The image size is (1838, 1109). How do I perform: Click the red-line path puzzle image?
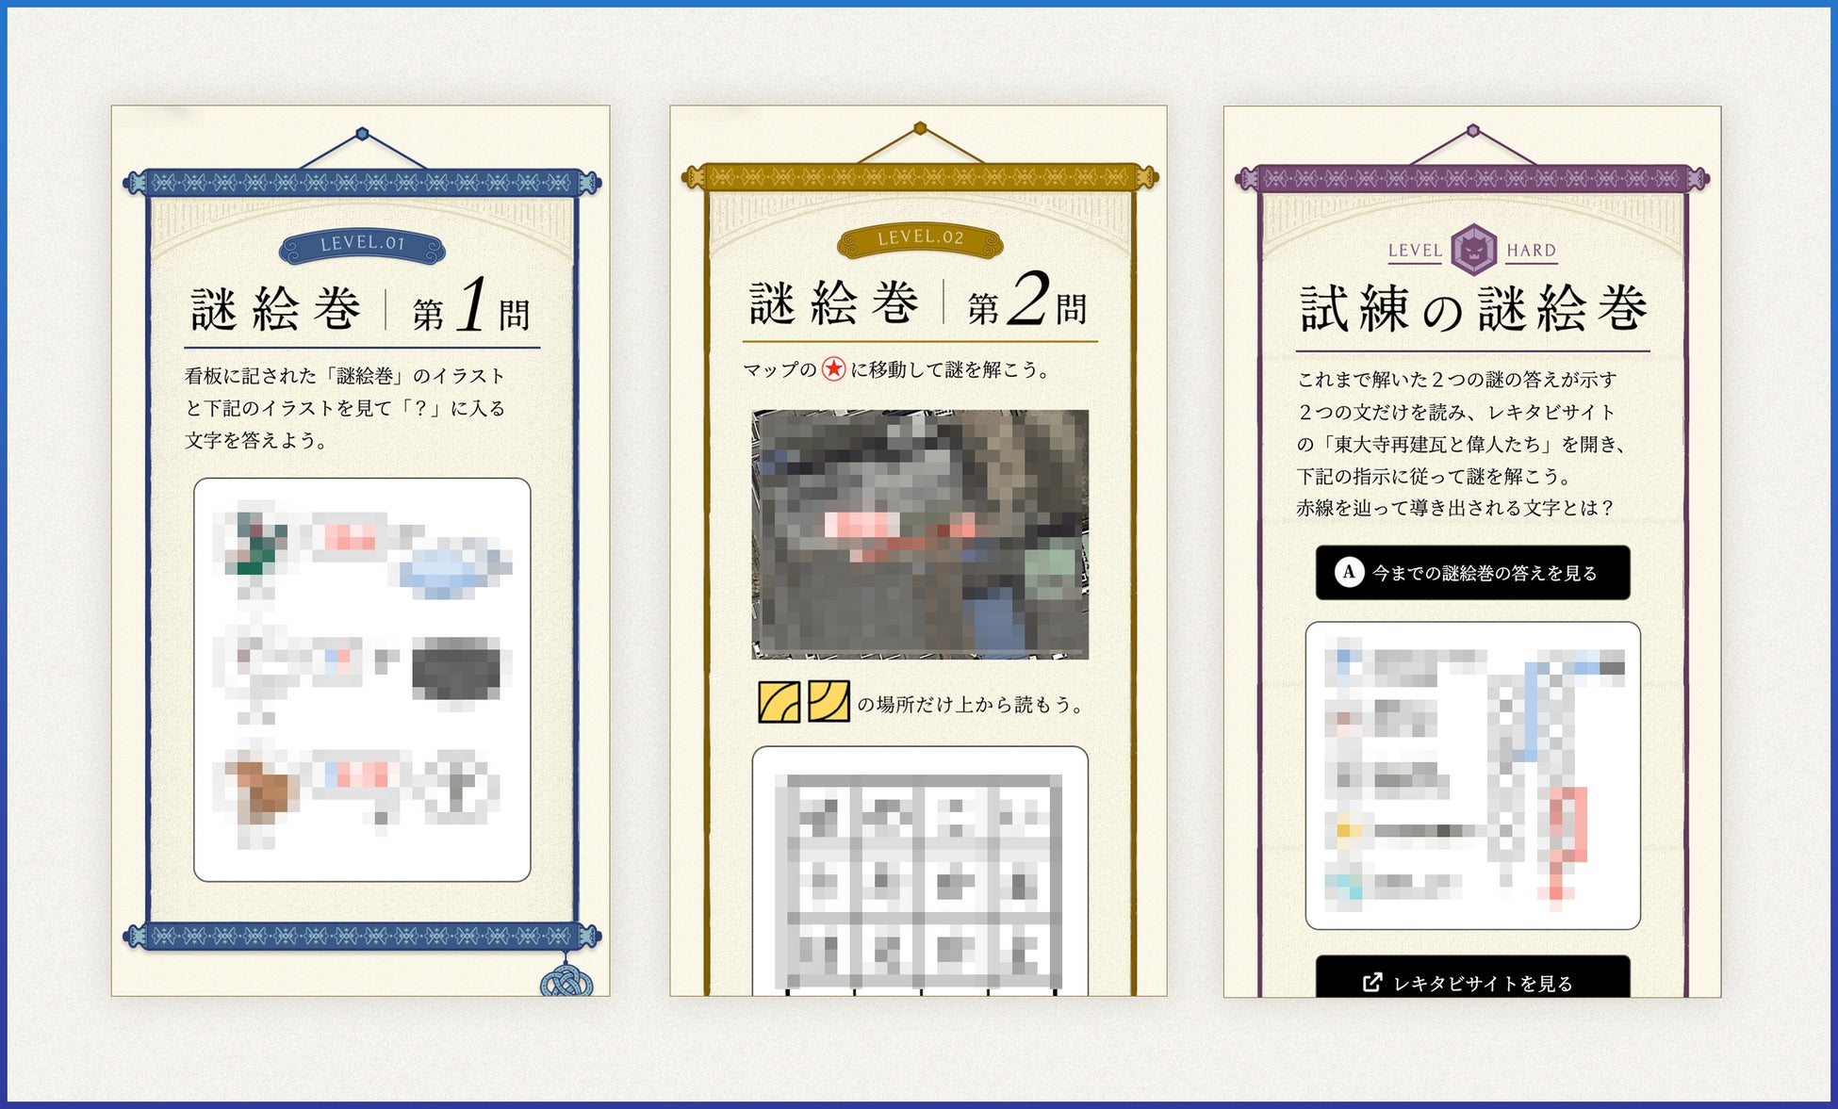click(1472, 775)
